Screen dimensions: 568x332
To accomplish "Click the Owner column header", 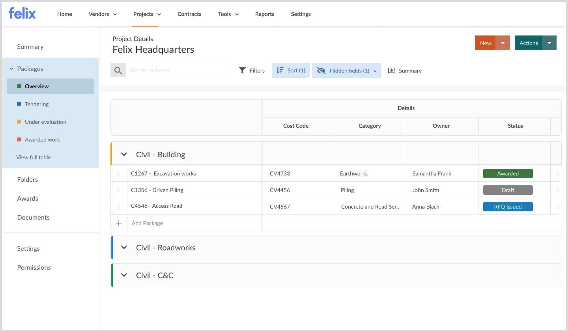I will tap(441, 126).
